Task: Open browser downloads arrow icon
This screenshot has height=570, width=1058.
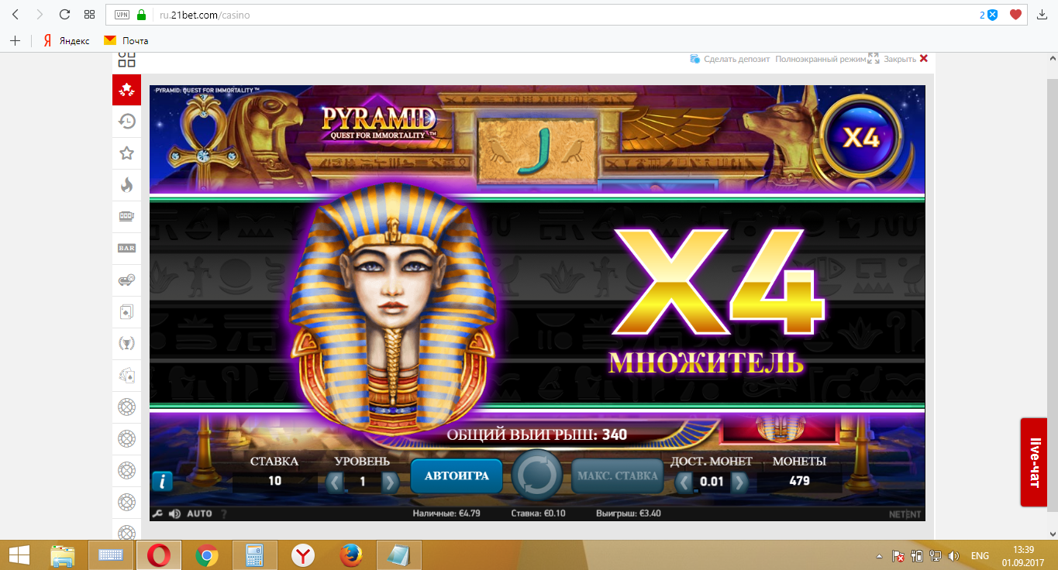Action: pos(1042,15)
